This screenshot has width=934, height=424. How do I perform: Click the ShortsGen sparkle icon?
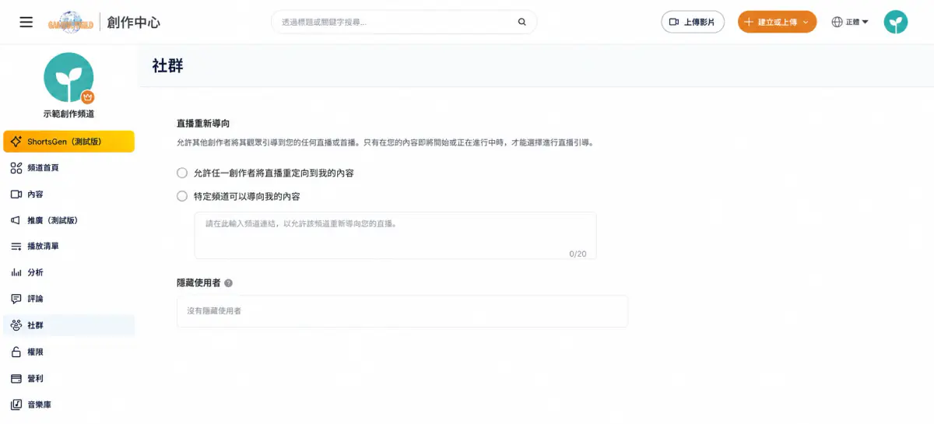coord(16,142)
